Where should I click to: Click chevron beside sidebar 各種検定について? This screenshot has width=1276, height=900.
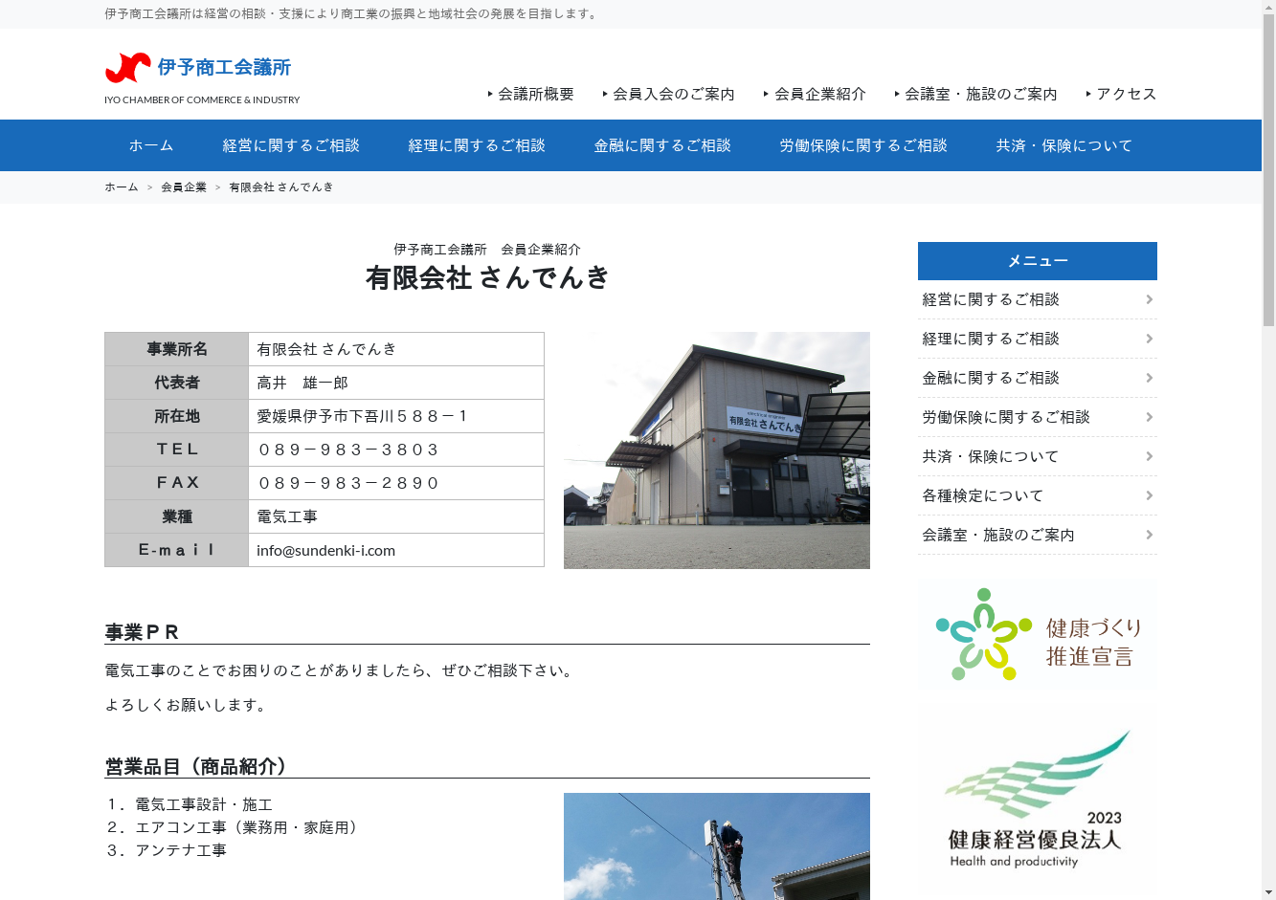(1149, 495)
